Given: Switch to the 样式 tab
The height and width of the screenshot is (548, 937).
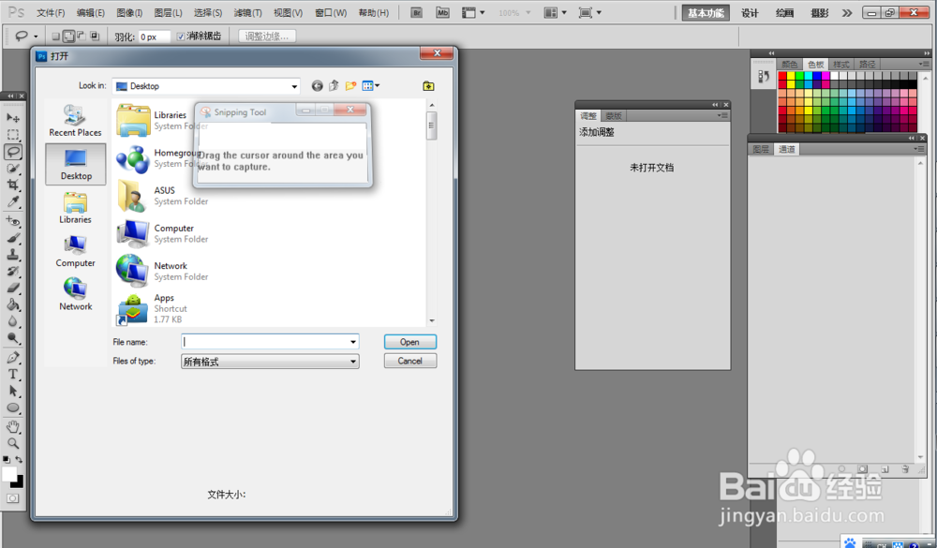Looking at the screenshot, I should [840, 65].
